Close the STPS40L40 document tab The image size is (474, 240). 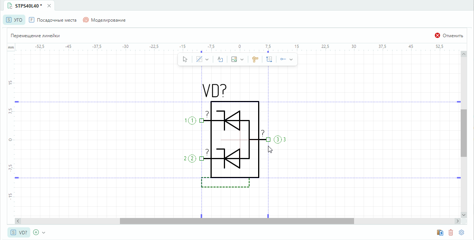click(x=49, y=6)
